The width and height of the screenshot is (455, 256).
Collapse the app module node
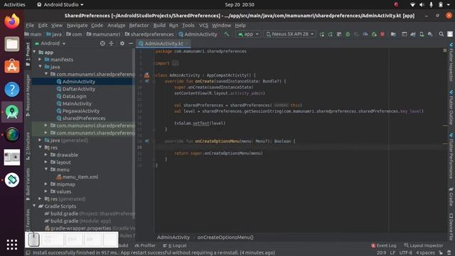[35, 52]
